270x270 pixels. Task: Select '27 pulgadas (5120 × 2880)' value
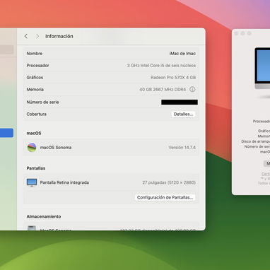pos(169,182)
